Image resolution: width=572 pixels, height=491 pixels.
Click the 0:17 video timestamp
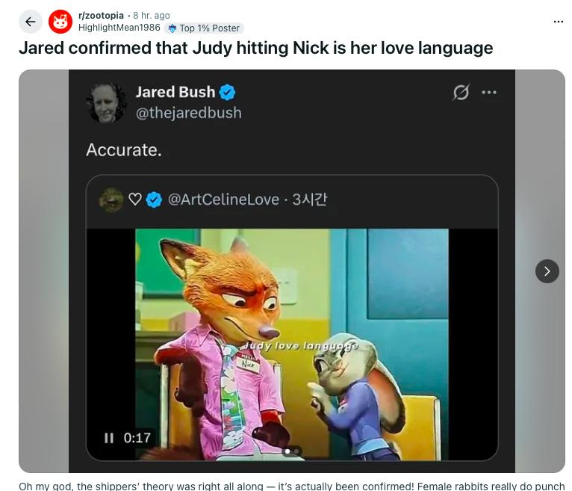pos(137,438)
